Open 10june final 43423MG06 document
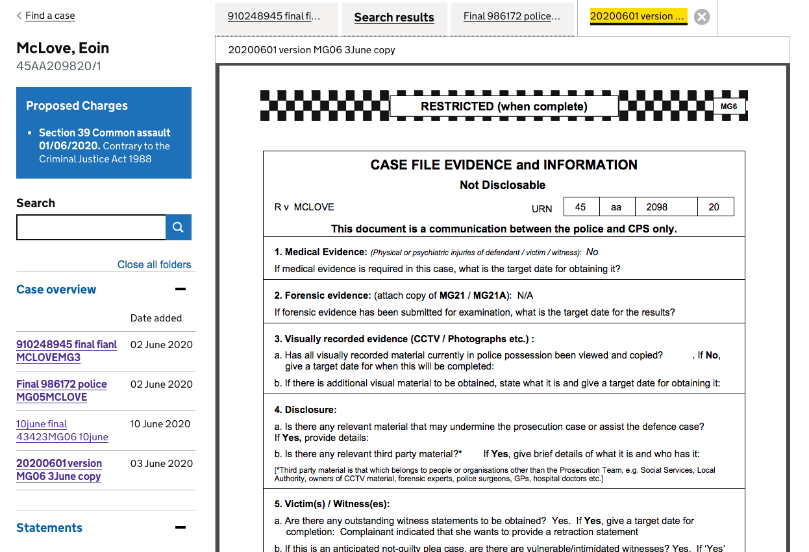This screenshot has width=809, height=552. click(62, 430)
